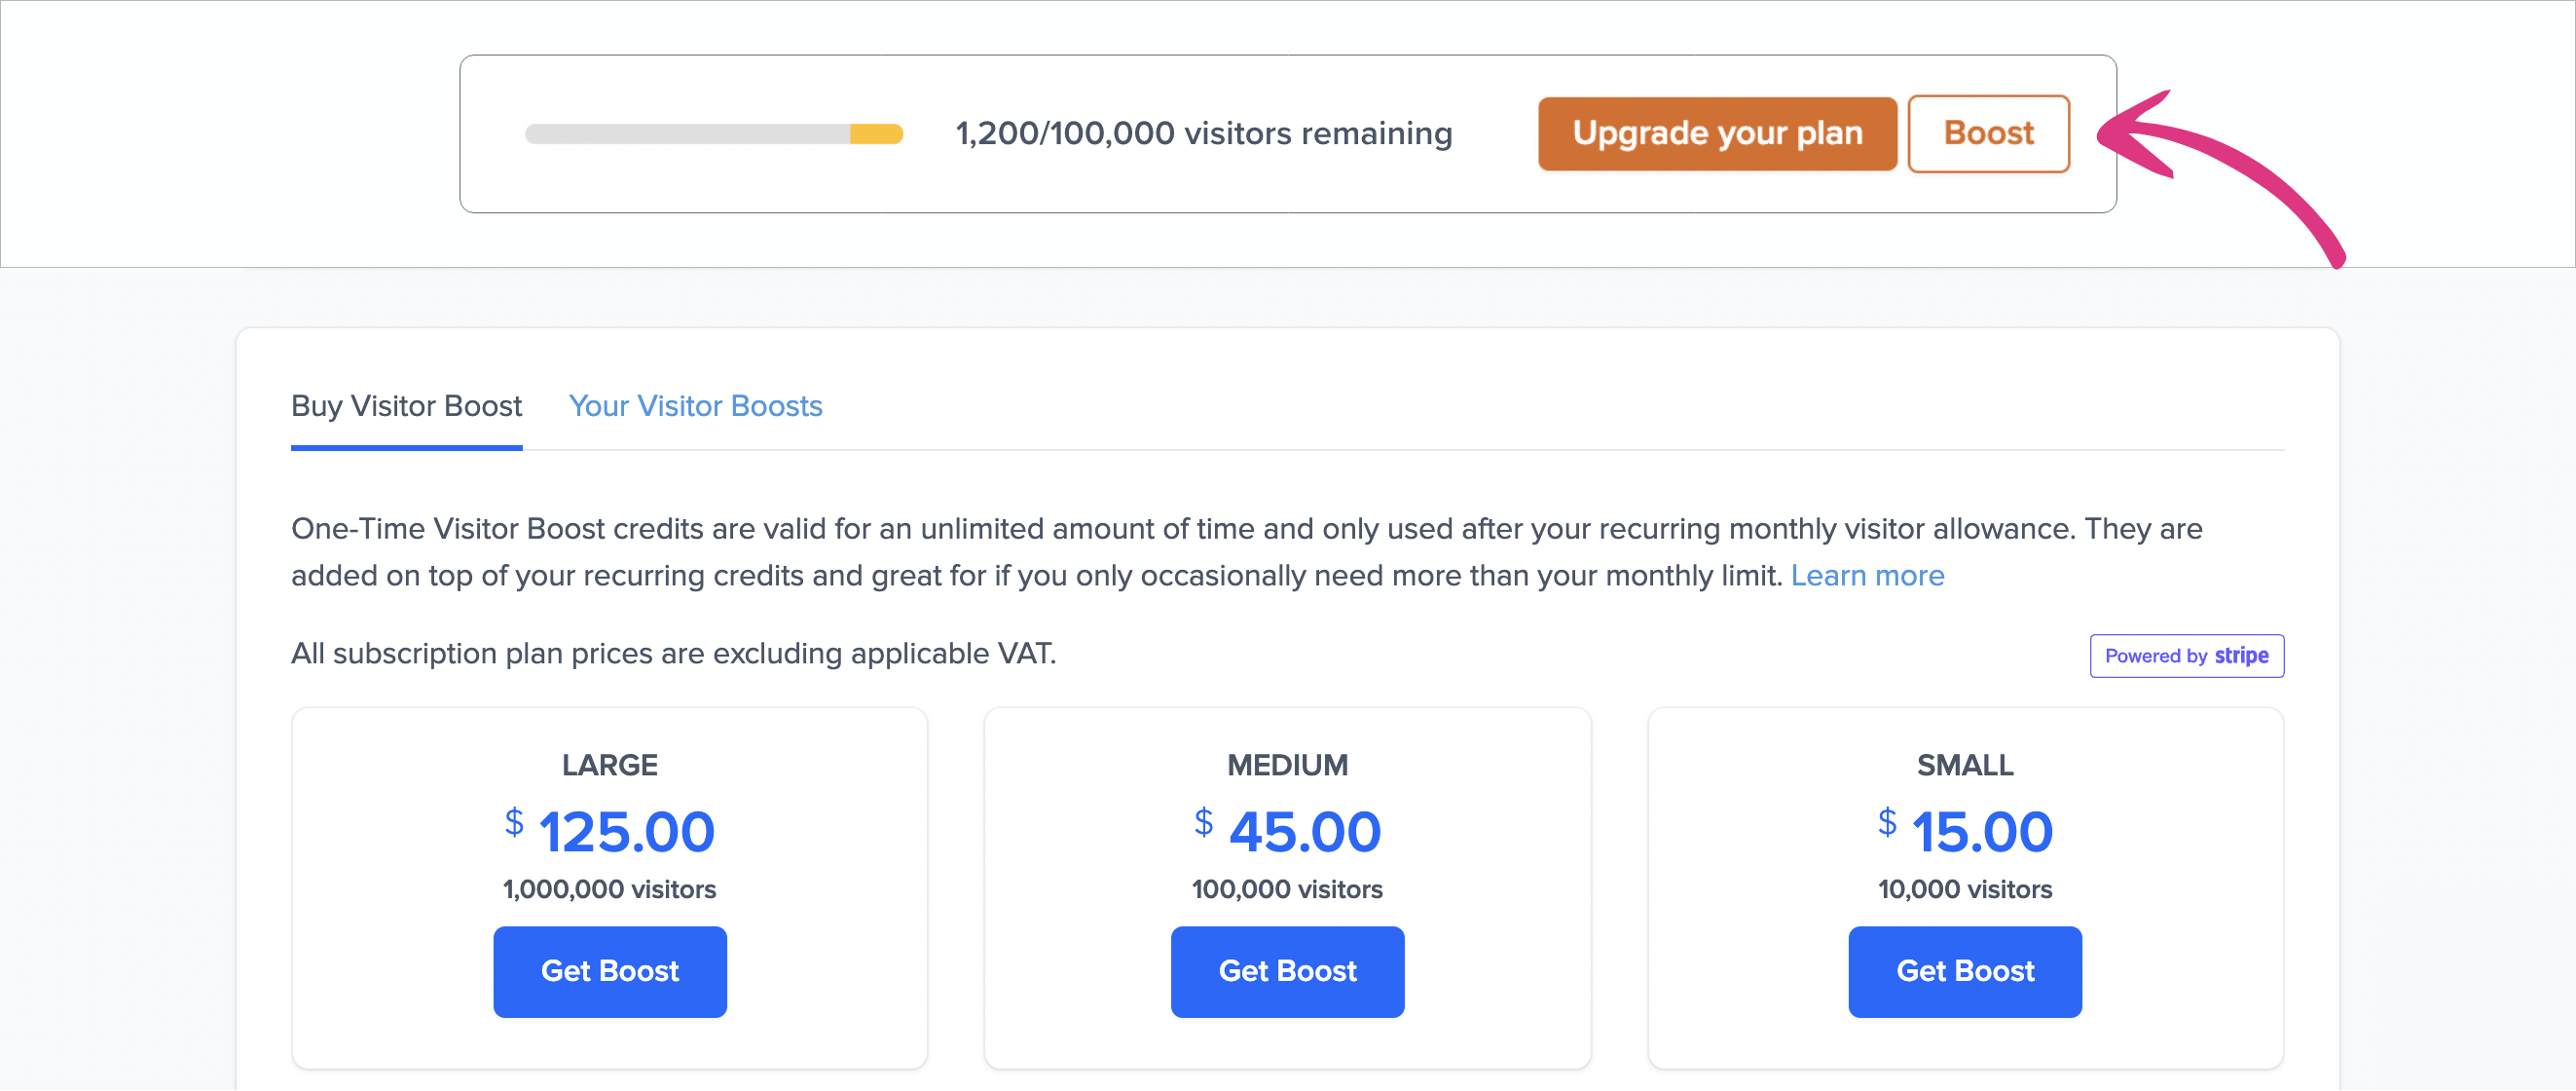
Task: Click the $15.00 price
Action: tap(1966, 831)
